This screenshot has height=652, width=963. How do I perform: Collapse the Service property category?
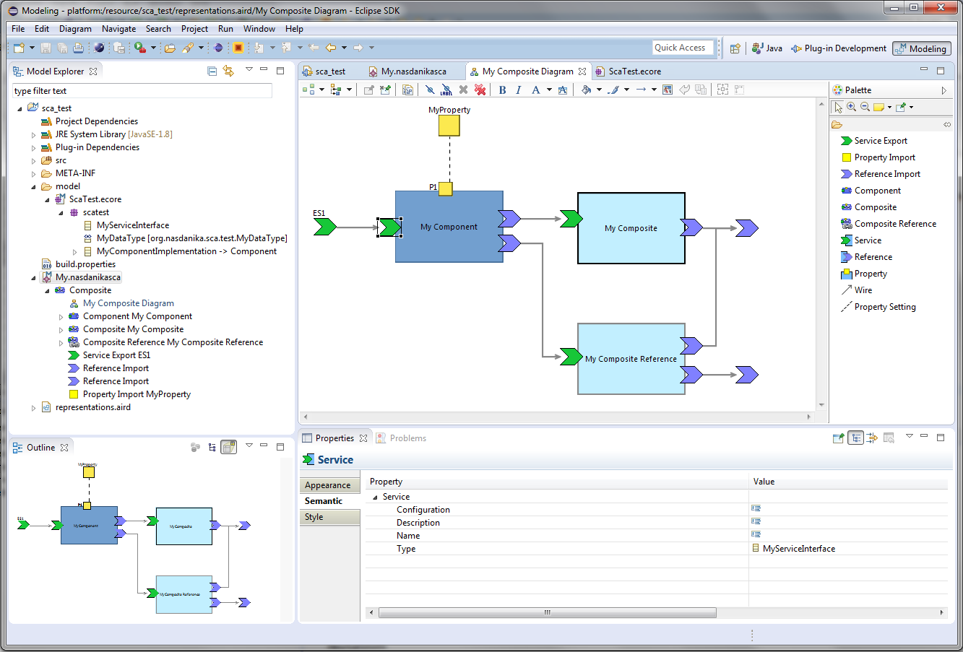pyautogui.click(x=375, y=497)
